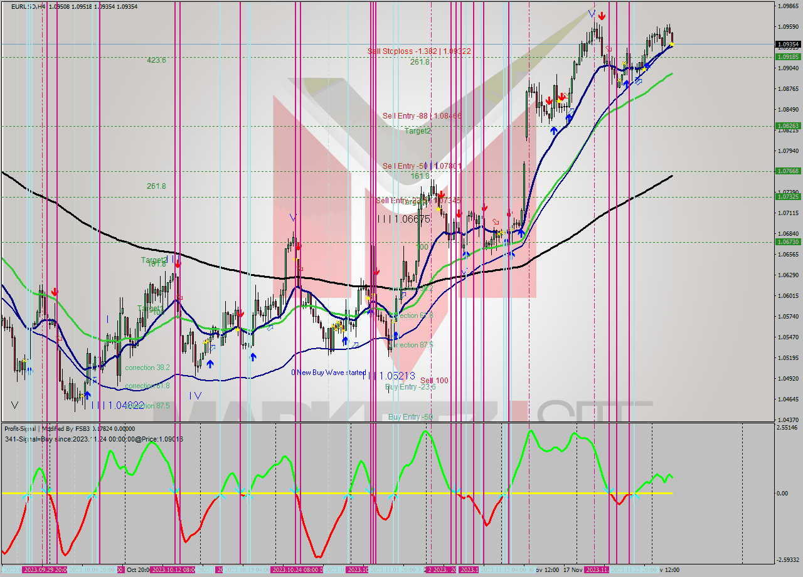Click the 1.07940 value on price axis
Viewport: 803px width, 577px height.
tap(787, 151)
